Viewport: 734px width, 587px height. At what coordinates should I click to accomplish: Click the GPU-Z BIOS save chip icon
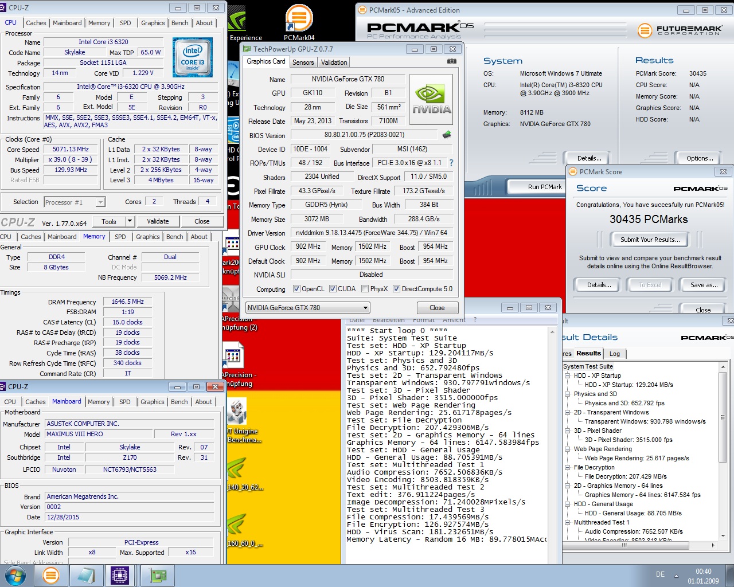(x=447, y=135)
